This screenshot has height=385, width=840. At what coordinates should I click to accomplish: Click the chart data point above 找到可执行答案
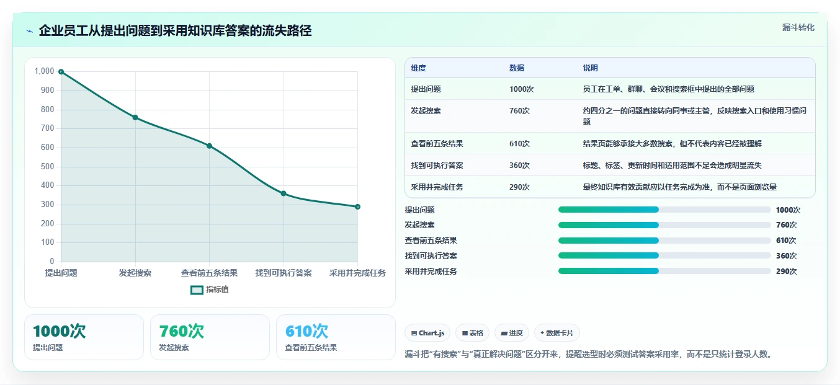[284, 193]
